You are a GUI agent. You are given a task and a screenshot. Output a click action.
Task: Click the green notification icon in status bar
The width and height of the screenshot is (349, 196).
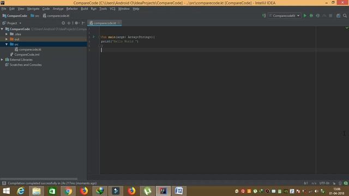pos(346,183)
